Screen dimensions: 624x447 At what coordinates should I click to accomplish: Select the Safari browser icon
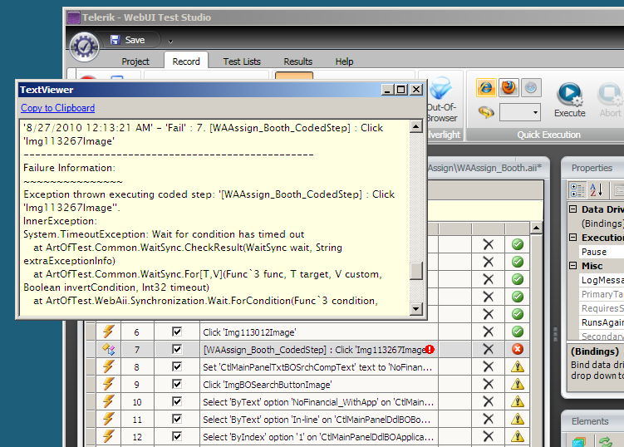[x=531, y=87]
